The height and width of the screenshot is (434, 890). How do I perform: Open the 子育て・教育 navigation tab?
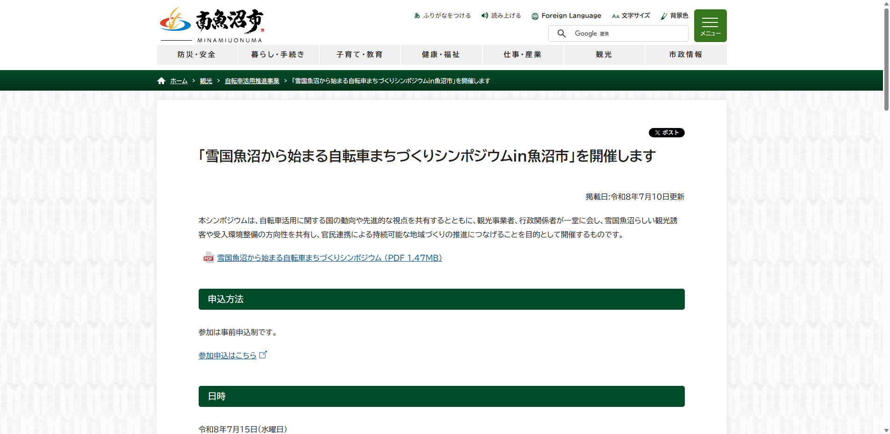pos(359,55)
